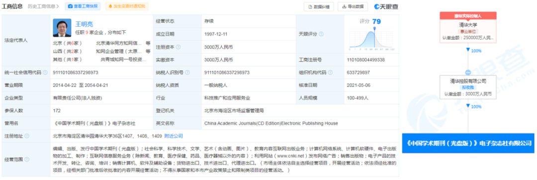Click the 工商信息 section heading
The image size is (537, 180).
(13, 6)
